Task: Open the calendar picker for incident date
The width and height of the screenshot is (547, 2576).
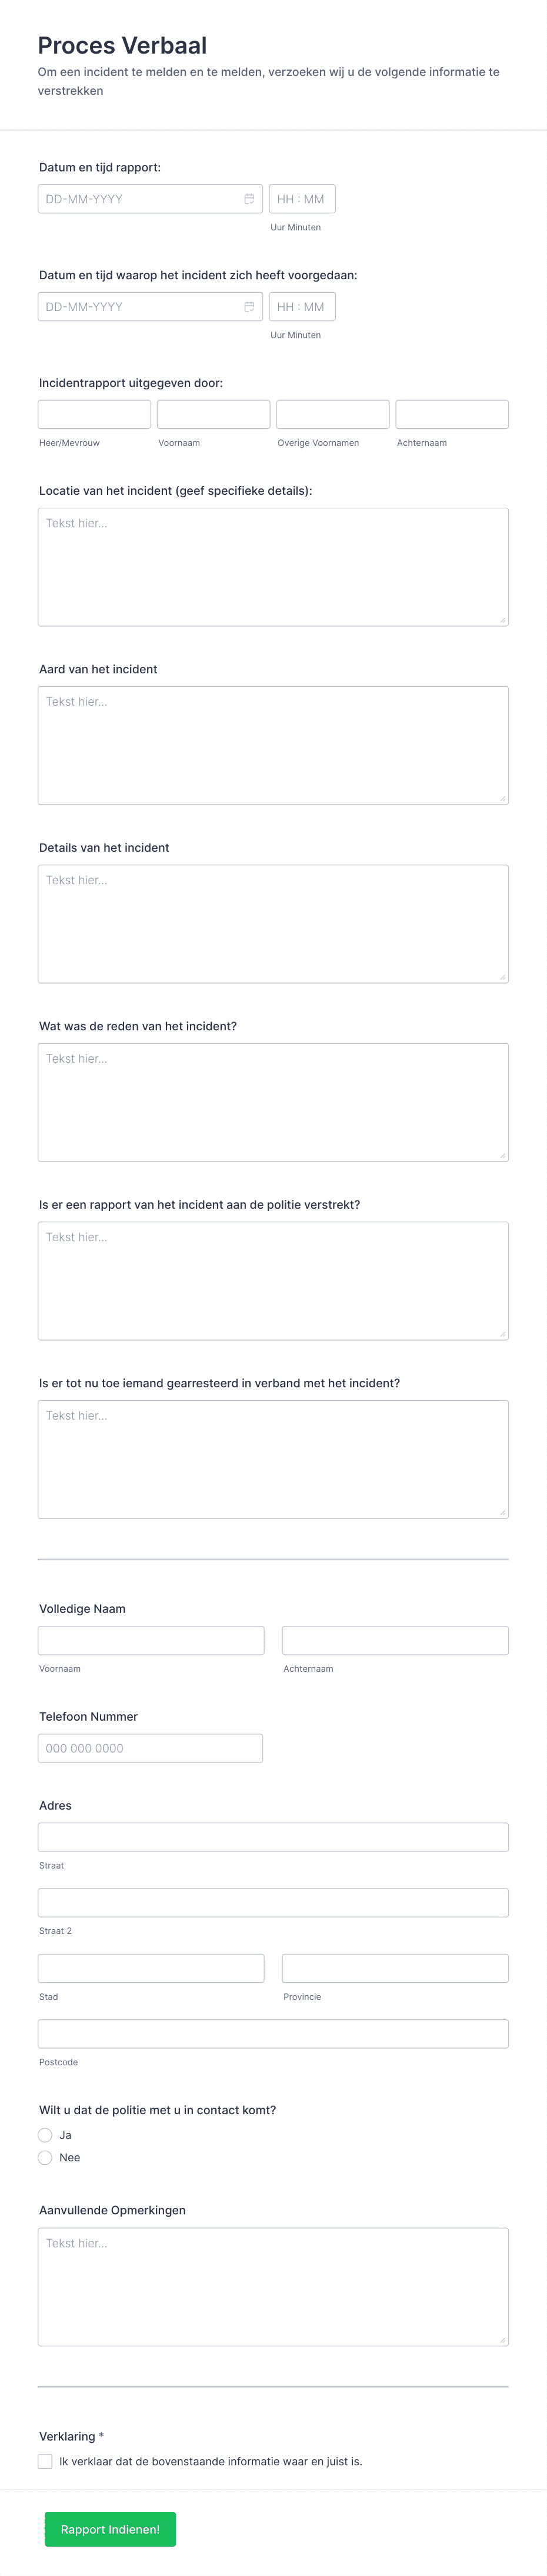Action: click(x=249, y=306)
